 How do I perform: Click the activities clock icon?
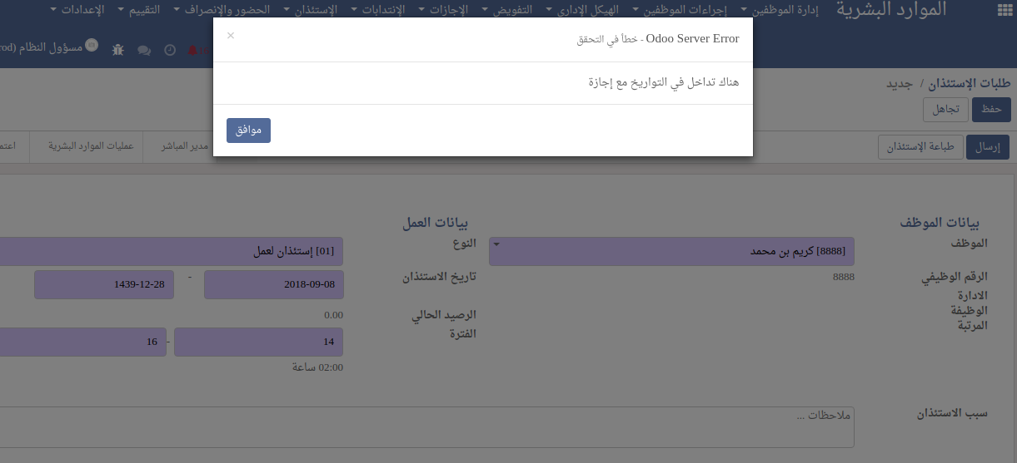[x=170, y=50]
